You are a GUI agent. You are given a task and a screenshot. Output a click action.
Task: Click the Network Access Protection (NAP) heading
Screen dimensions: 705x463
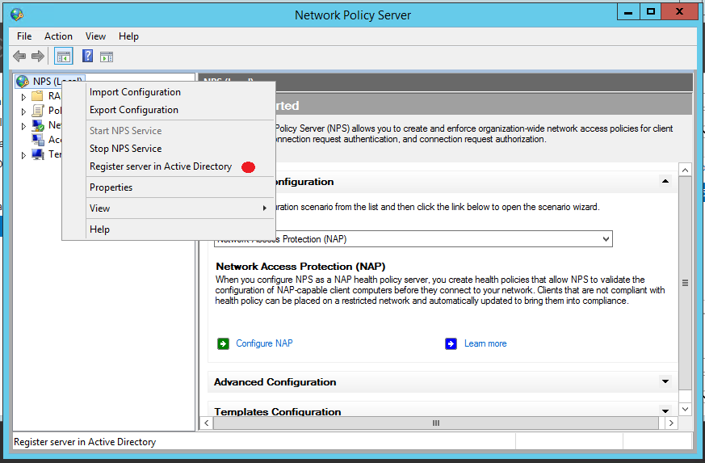(300, 267)
